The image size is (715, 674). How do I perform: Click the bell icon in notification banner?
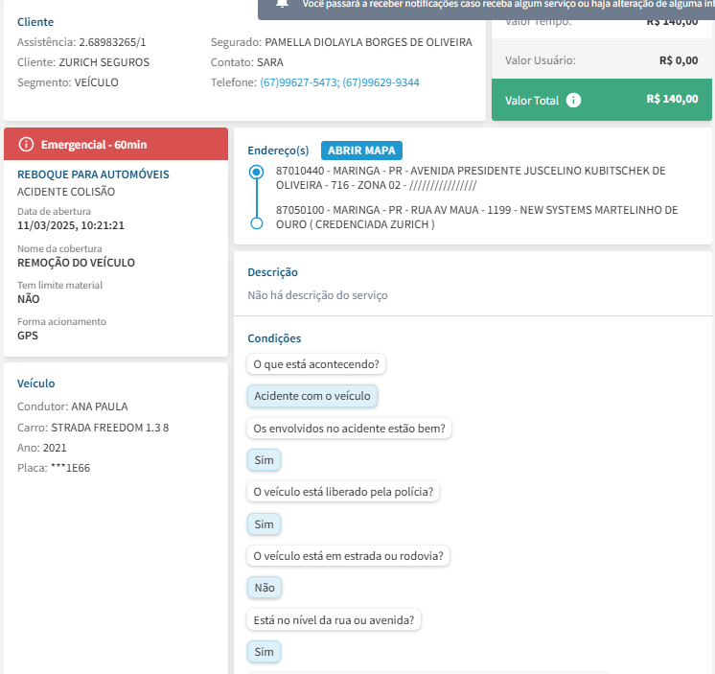point(282,4)
